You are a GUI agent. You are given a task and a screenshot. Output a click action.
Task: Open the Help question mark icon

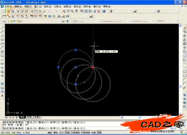point(104,11)
